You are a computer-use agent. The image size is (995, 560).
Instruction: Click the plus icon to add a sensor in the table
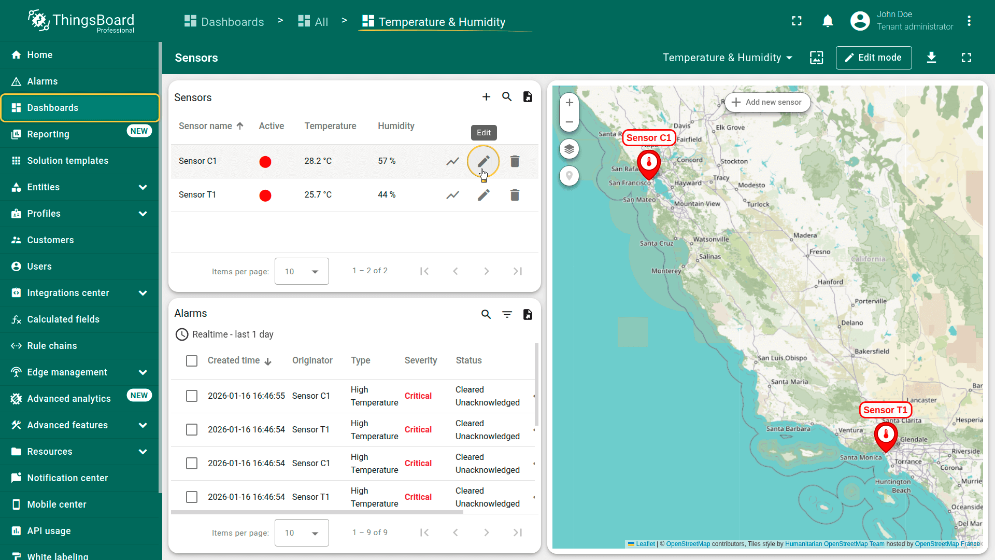(486, 97)
